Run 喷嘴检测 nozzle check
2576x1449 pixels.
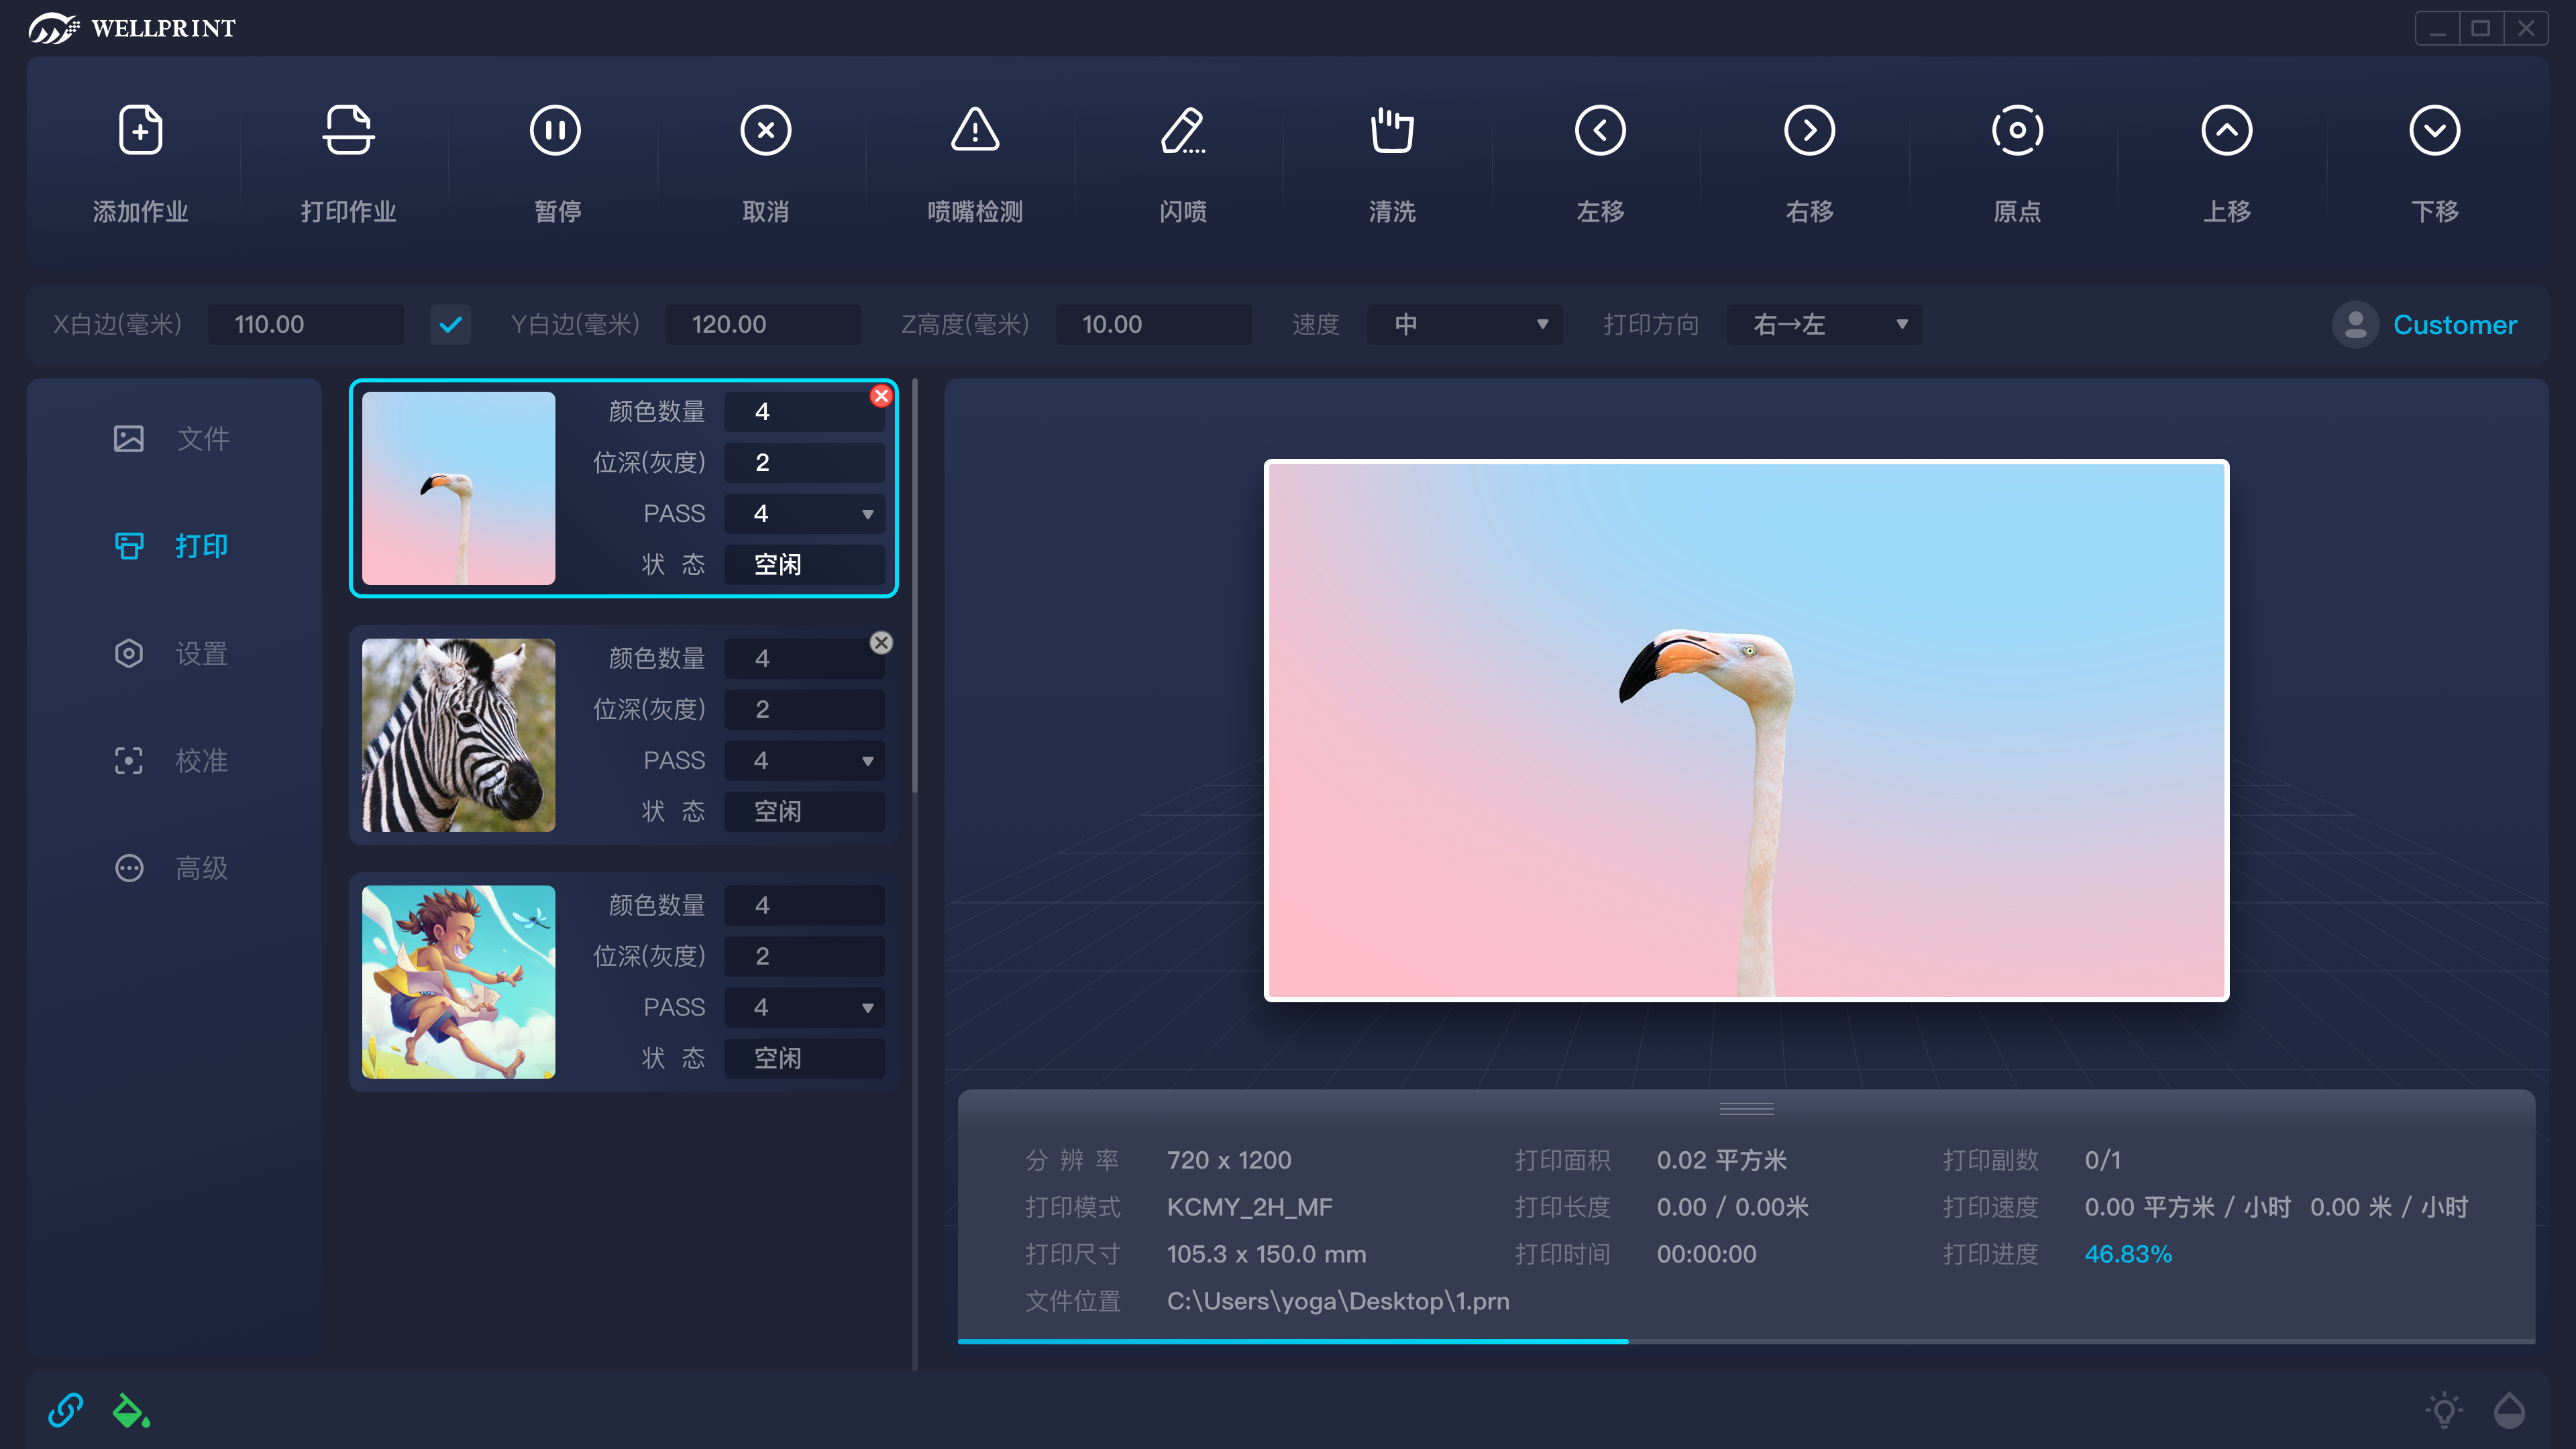click(x=975, y=130)
